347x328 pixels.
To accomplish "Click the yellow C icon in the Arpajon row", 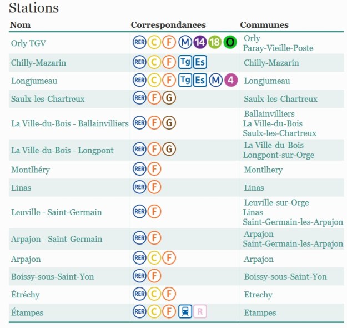I will (155, 258).
